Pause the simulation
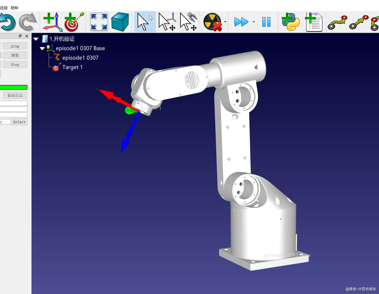This screenshot has height=294, width=379. 266,22
